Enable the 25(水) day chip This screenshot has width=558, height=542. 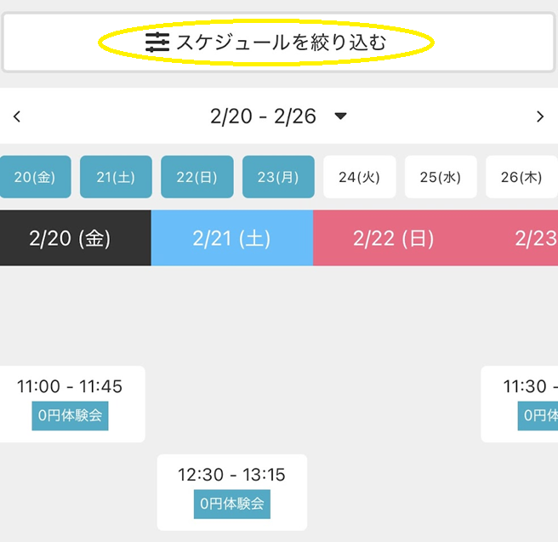tap(441, 177)
